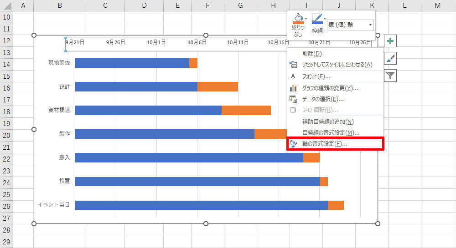This screenshot has height=248, width=456.
Task: Click the 枠線 outline pen icon
Action: 317,19
